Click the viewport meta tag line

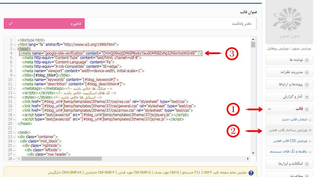coord(83,71)
